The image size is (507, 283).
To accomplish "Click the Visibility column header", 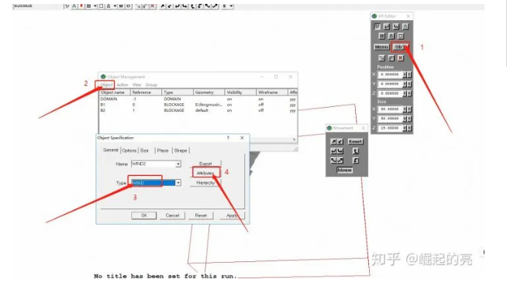I will (x=240, y=92).
